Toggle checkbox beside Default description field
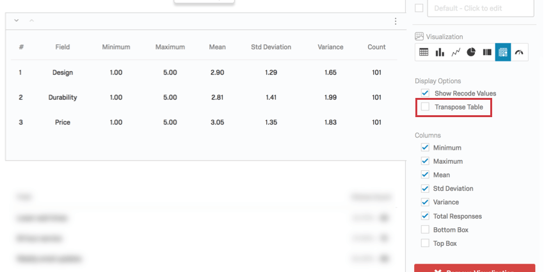This screenshot has width=544, height=272. pos(419,8)
